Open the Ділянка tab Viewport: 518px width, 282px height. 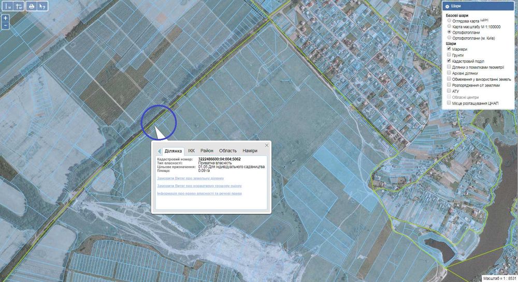point(173,151)
